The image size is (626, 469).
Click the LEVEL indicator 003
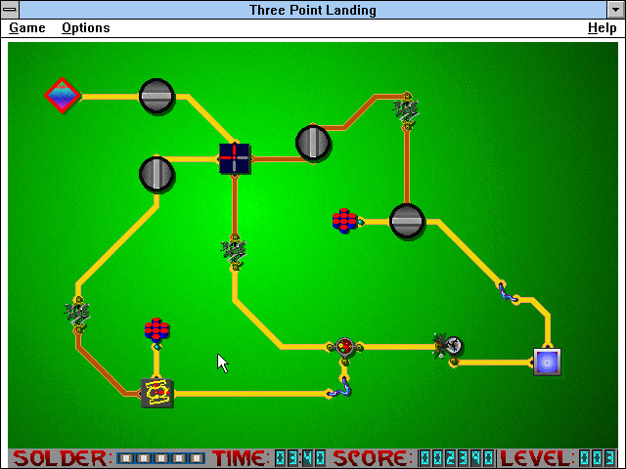pyautogui.click(x=598, y=458)
